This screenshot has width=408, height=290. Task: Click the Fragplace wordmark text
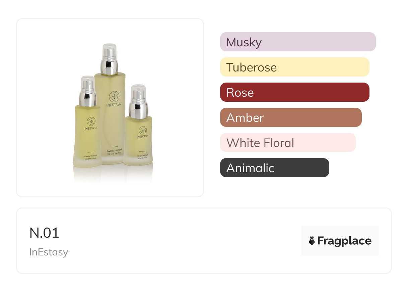(x=344, y=241)
